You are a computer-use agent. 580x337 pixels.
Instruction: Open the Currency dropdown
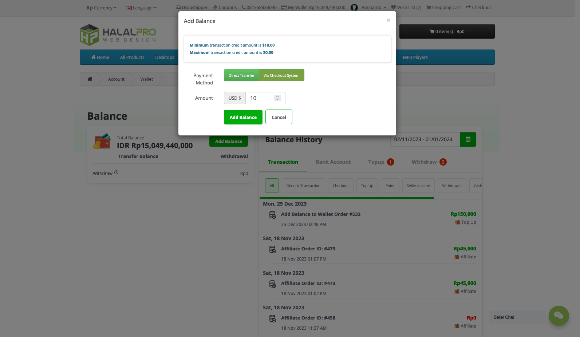click(x=101, y=8)
